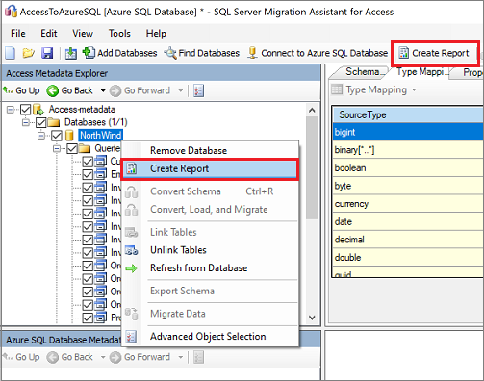Uncheck the query checkbox starting with Pr
This screenshot has width=484, height=381.
(x=88, y=317)
